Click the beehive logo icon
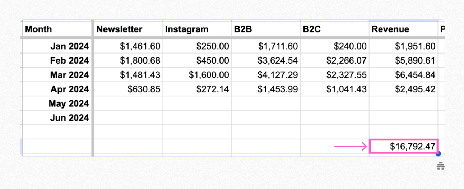The image size is (464, 189). click(441, 166)
